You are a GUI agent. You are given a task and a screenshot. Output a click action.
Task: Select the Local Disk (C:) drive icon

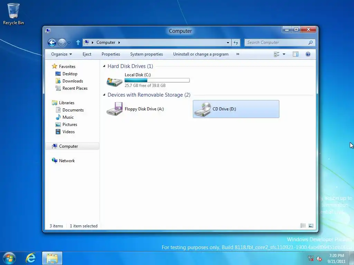pos(114,82)
